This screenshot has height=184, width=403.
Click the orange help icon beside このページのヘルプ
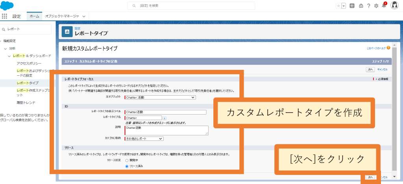388,47
